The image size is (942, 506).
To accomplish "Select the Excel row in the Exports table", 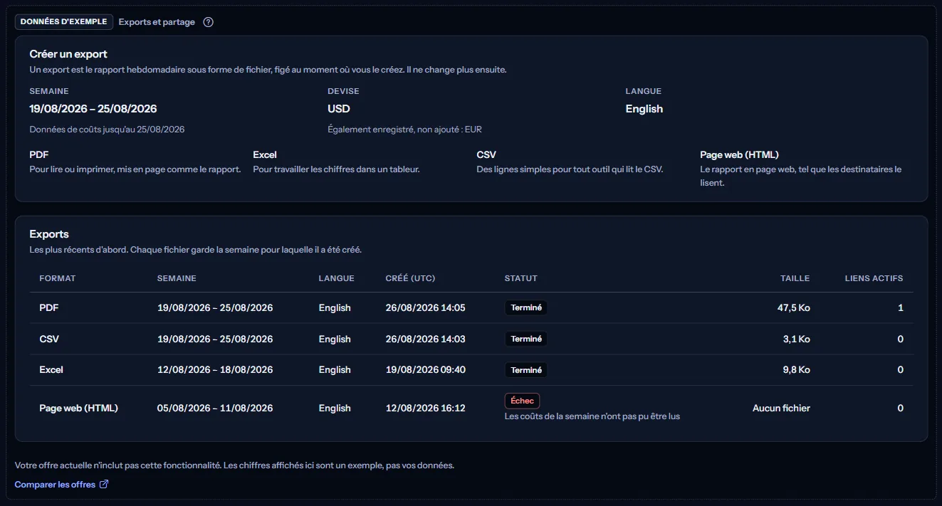I will (x=471, y=370).
